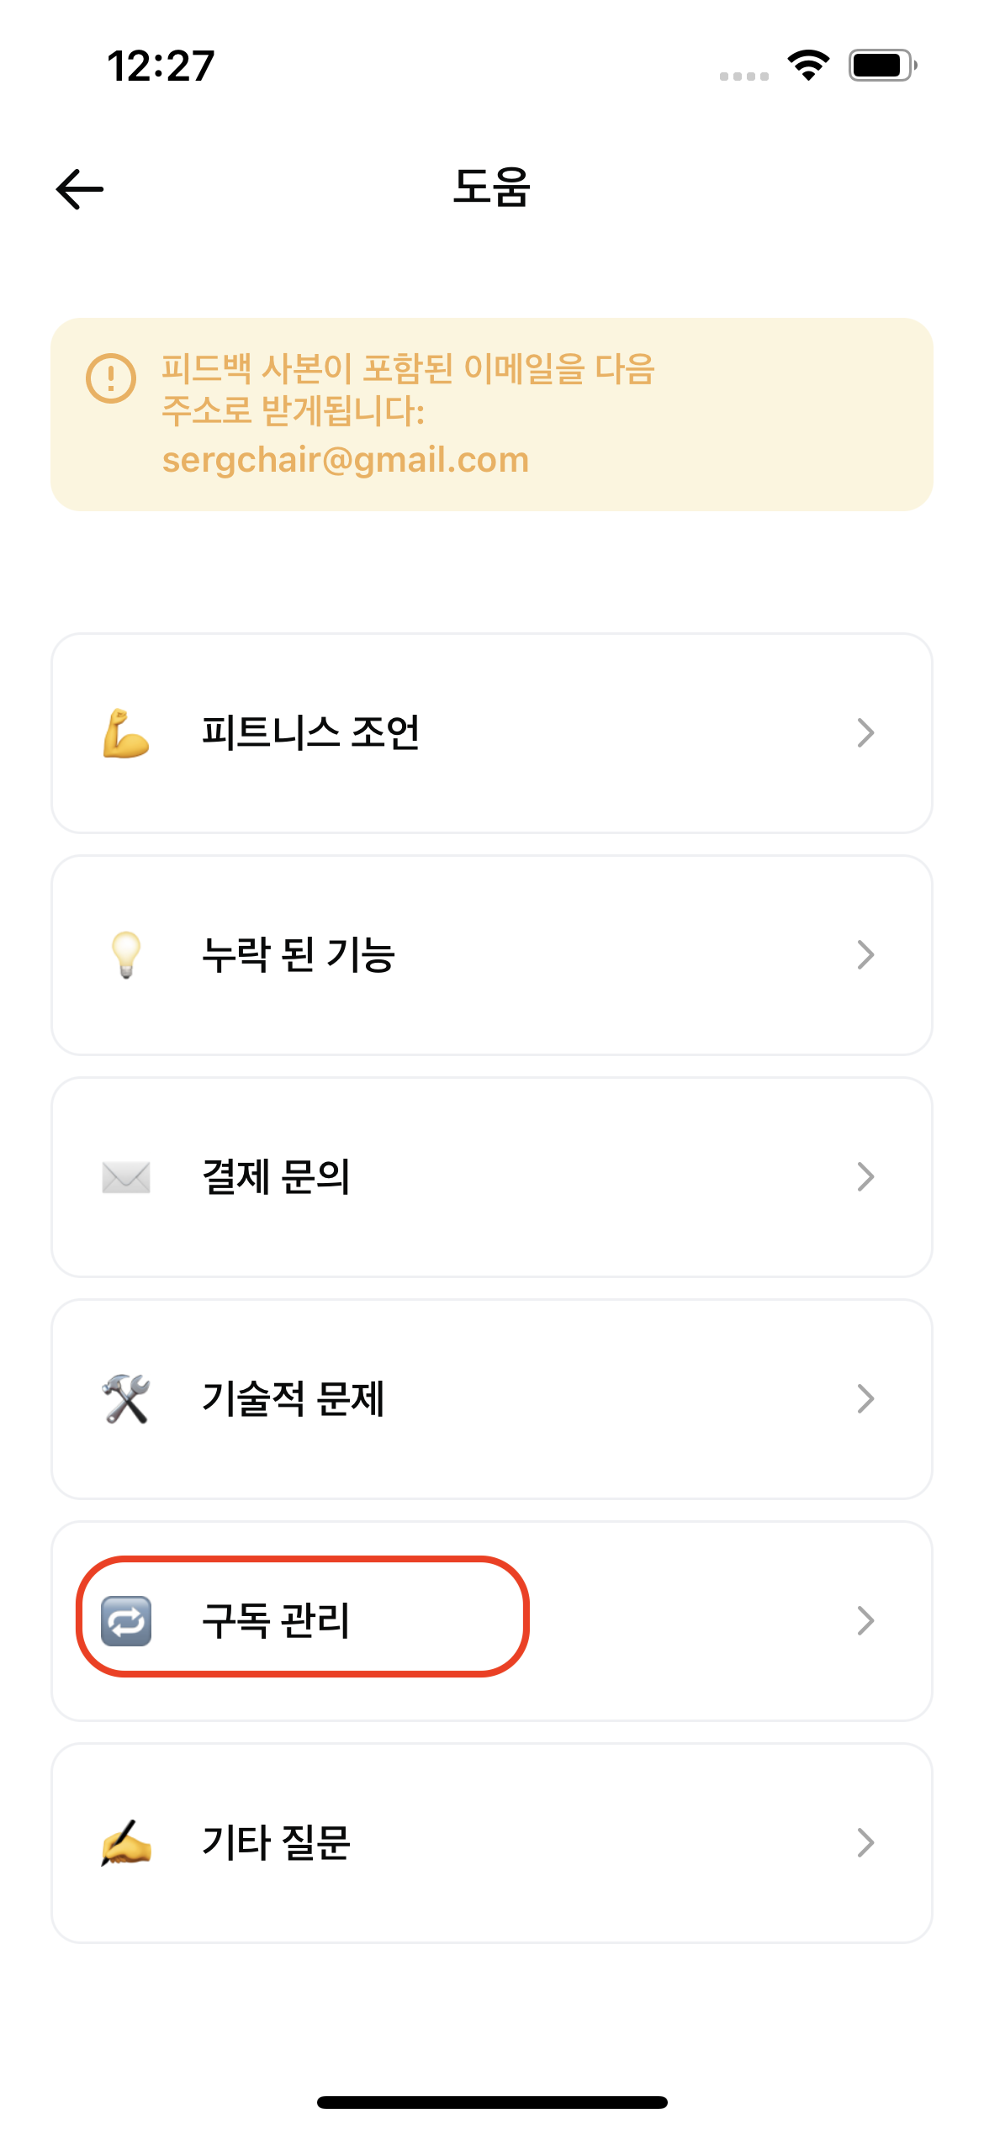Expand the 결제 문의 chevron
This screenshot has width=984, height=2129.
pos(865,1177)
